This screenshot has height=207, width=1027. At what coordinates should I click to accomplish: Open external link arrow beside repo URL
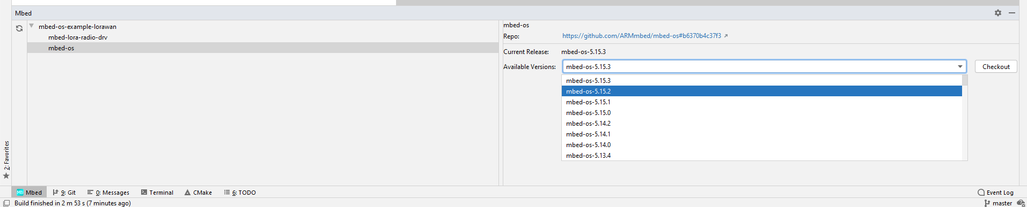(x=726, y=36)
